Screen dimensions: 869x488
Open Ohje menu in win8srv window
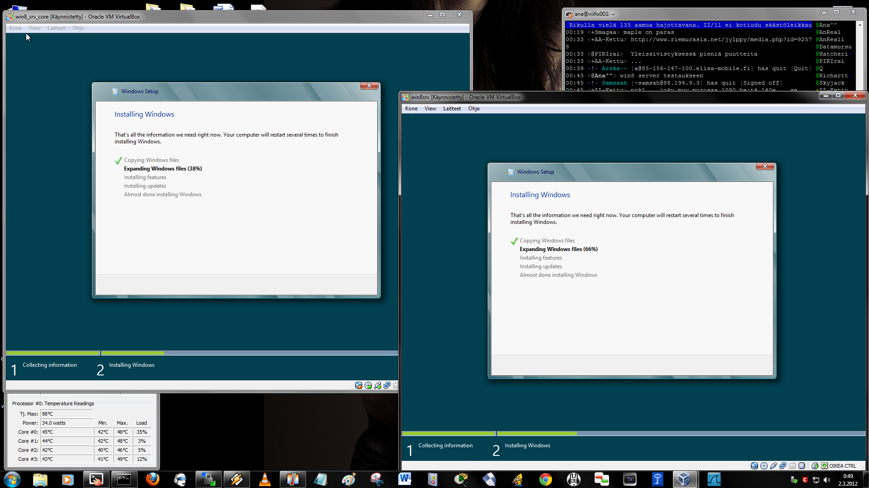coord(474,109)
